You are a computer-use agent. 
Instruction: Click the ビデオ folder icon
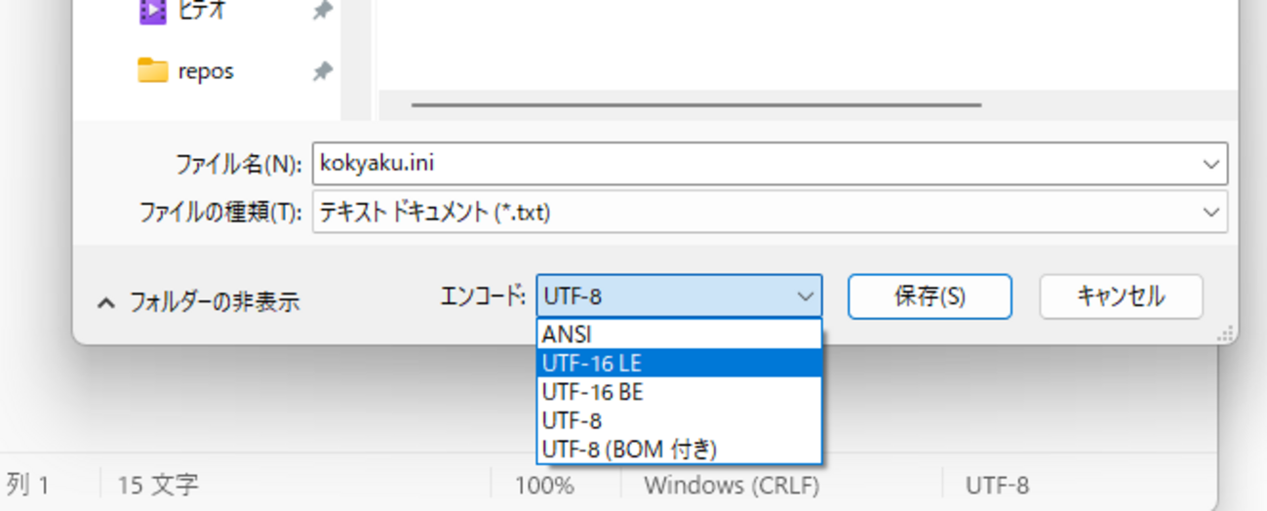[x=153, y=11]
